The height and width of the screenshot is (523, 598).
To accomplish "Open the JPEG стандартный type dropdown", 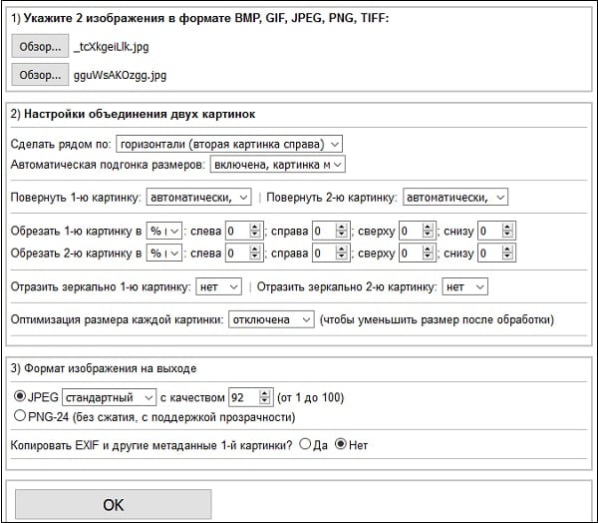I will [x=110, y=397].
